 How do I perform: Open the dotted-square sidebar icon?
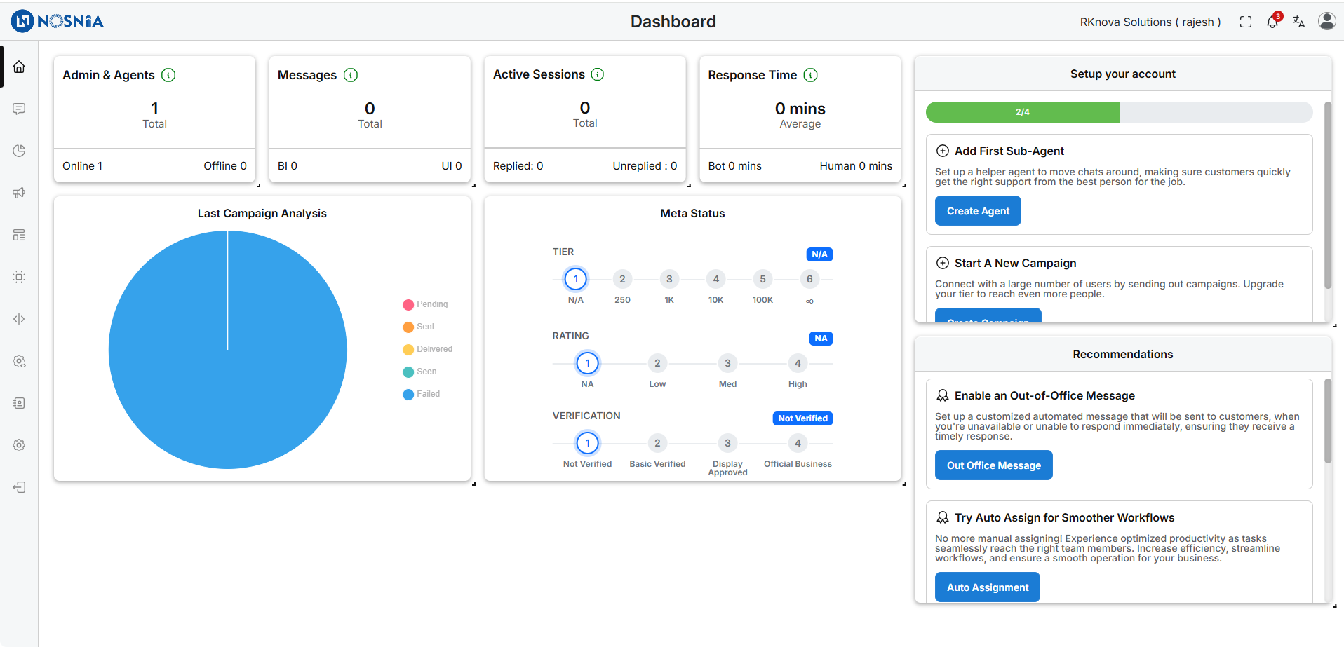click(x=19, y=277)
